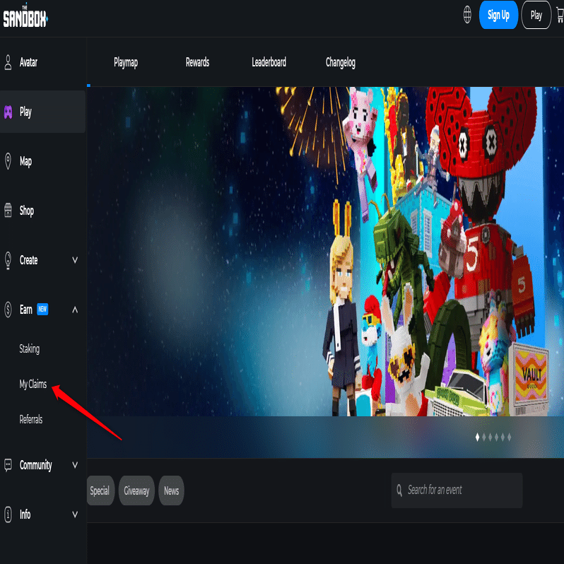
Task: Click the Create lightbulb icon
Action: click(x=8, y=260)
